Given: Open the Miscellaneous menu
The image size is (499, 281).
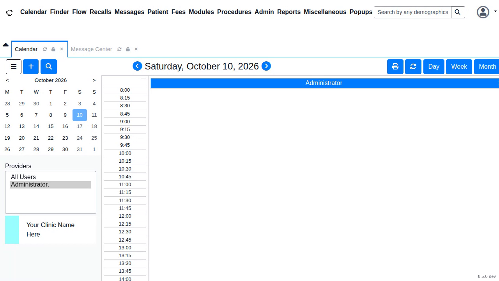Looking at the screenshot, I should [325, 12].
